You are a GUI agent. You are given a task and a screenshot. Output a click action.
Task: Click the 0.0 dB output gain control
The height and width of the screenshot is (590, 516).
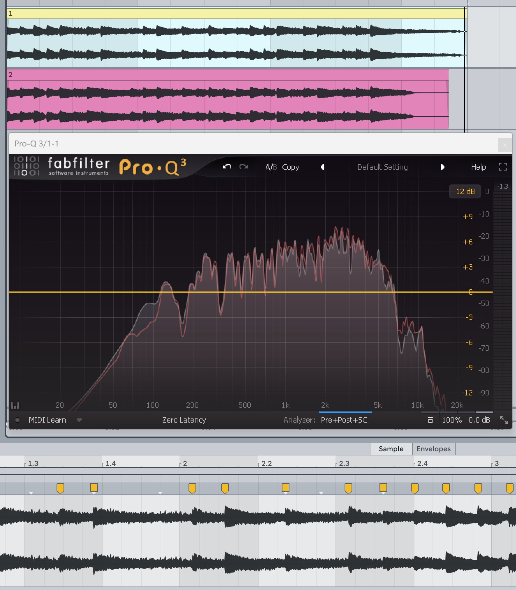[x=479, y=420]
